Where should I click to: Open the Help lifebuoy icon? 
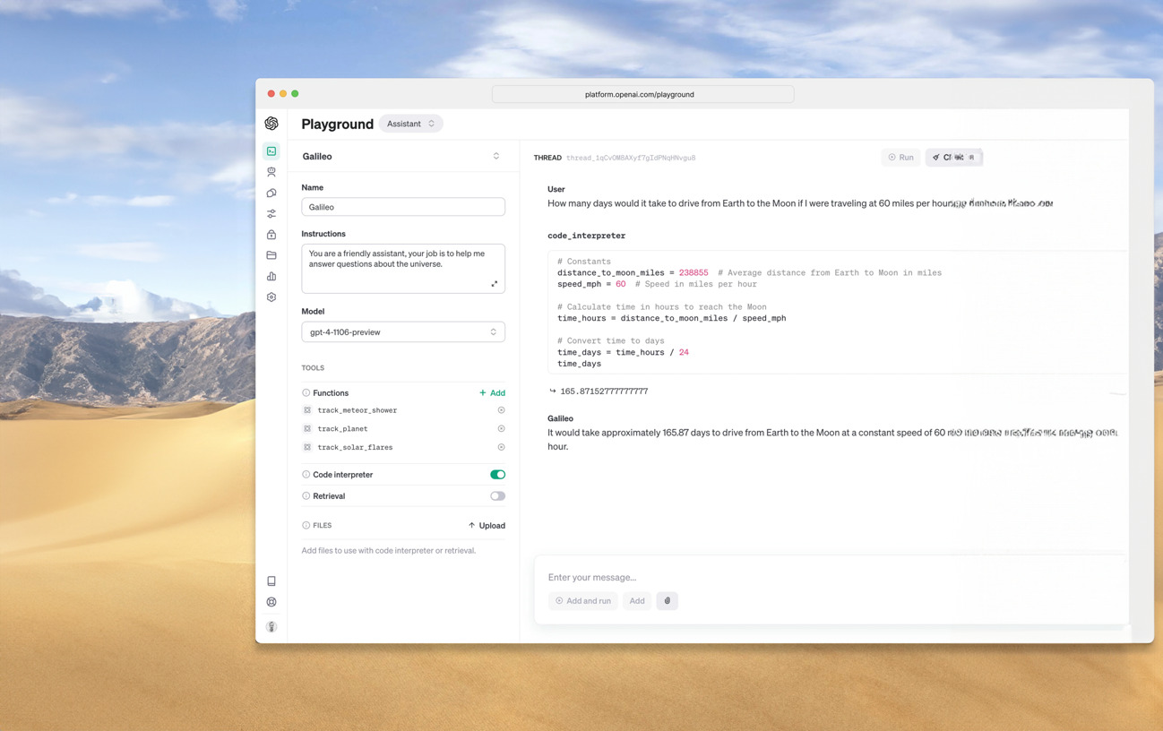(271, 602)
